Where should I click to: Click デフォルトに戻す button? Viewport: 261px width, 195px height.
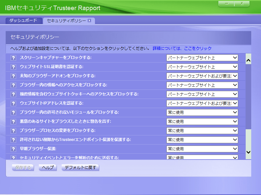tap(80, 168)
